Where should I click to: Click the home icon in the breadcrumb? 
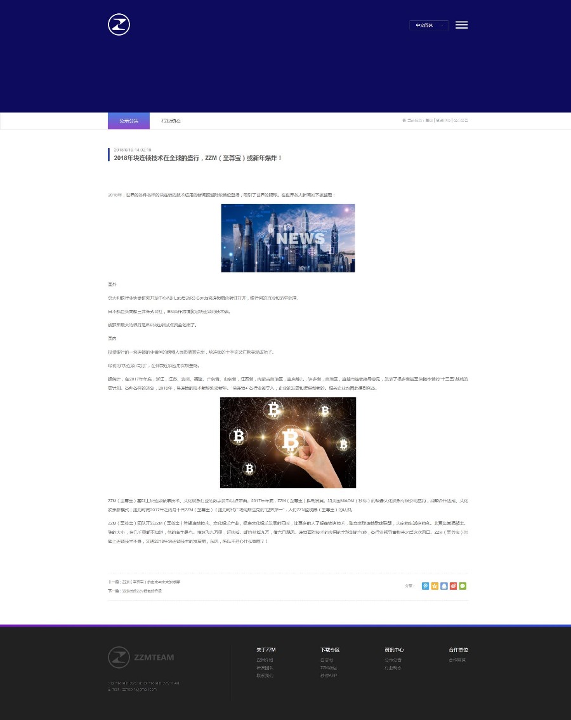[x=404, y=120]
